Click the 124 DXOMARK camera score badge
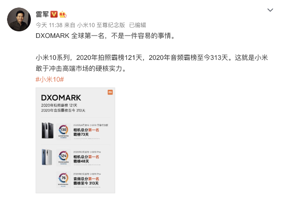The height and width of the screenshot is (198, 281). click(63, 157)
